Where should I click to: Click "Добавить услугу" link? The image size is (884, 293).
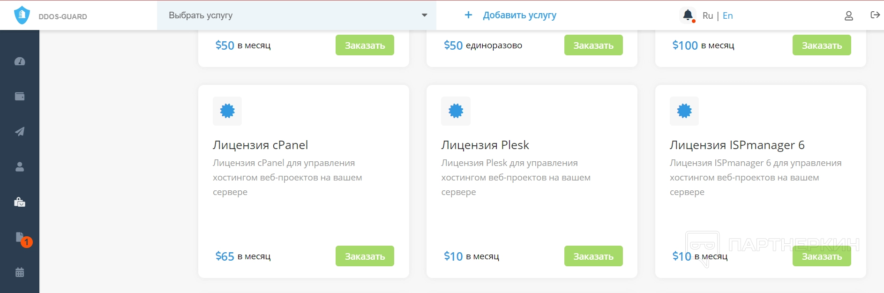pos(519,15)
